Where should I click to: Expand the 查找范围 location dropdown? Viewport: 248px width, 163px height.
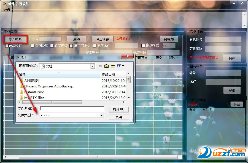[93, 66]
